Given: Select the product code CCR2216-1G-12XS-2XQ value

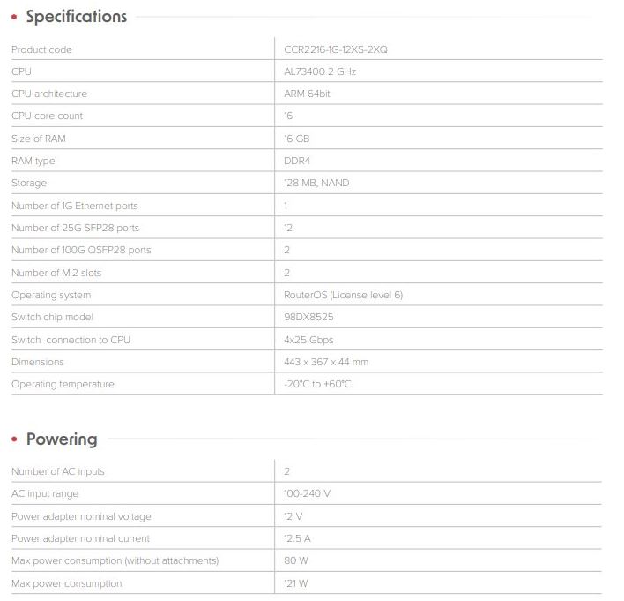Looking at the screenshot, I should click(x=335, y=49).
